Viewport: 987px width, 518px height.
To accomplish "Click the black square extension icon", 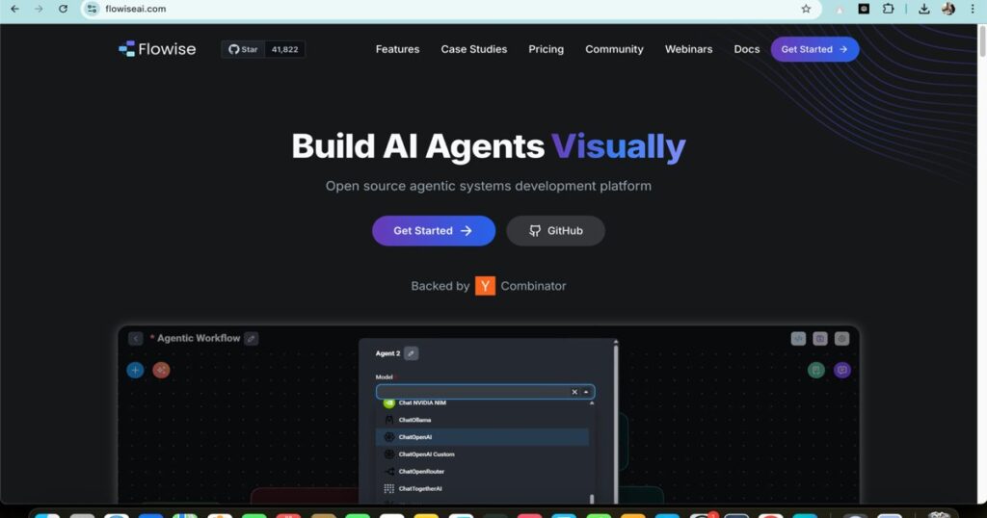I will pos(864,9).
